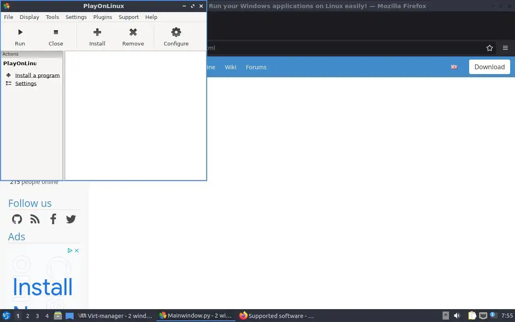The image size is (515, 322).
Task: Click the Download button on the website
Action: tap(489, 67)
